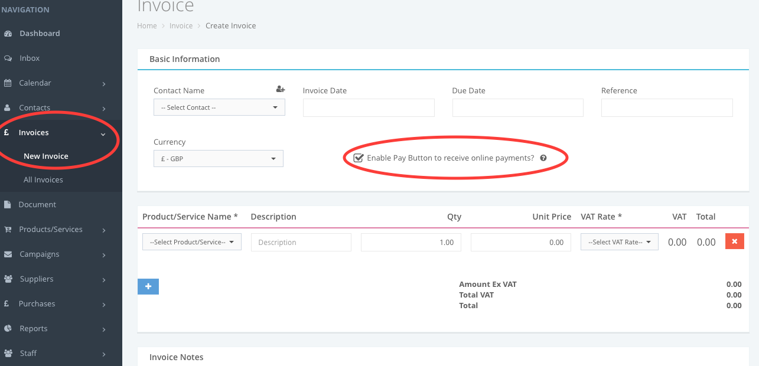Click the Calendar icon in the sidebar

[8, 83]
